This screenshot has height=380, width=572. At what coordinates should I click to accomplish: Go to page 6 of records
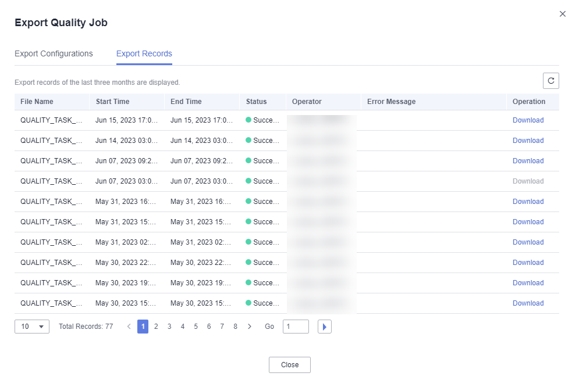click(x=209, y=327)
